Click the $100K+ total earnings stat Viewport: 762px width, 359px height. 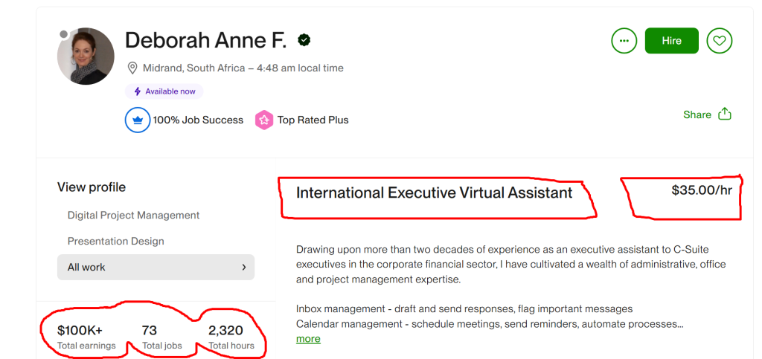(80, 331)
